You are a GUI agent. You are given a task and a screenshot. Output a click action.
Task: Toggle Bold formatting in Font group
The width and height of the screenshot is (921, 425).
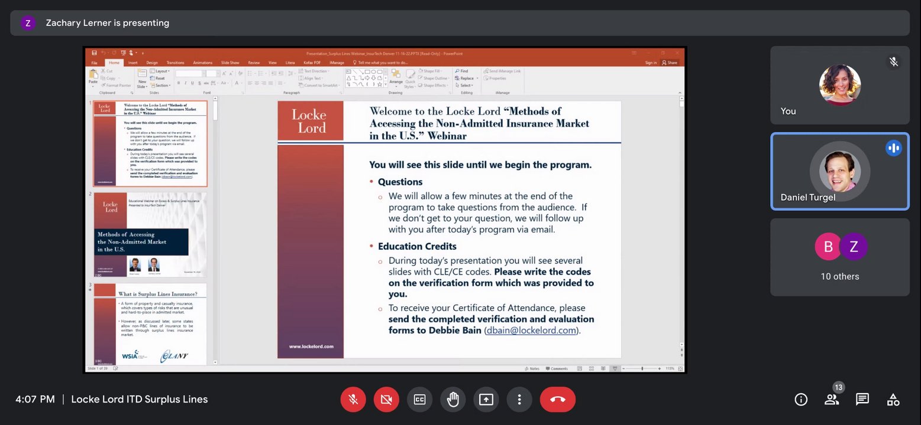pos(178,83)
